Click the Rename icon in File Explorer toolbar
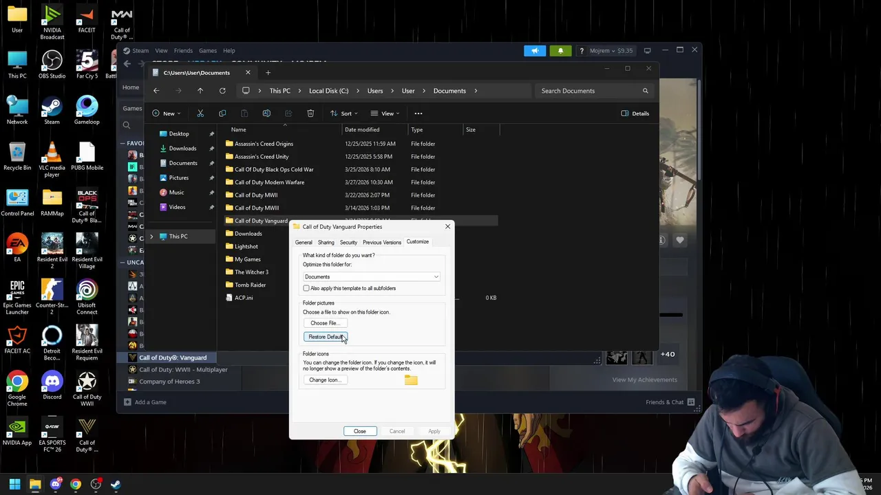The height and width of the screenshot is (495, 881). (266, 113)
